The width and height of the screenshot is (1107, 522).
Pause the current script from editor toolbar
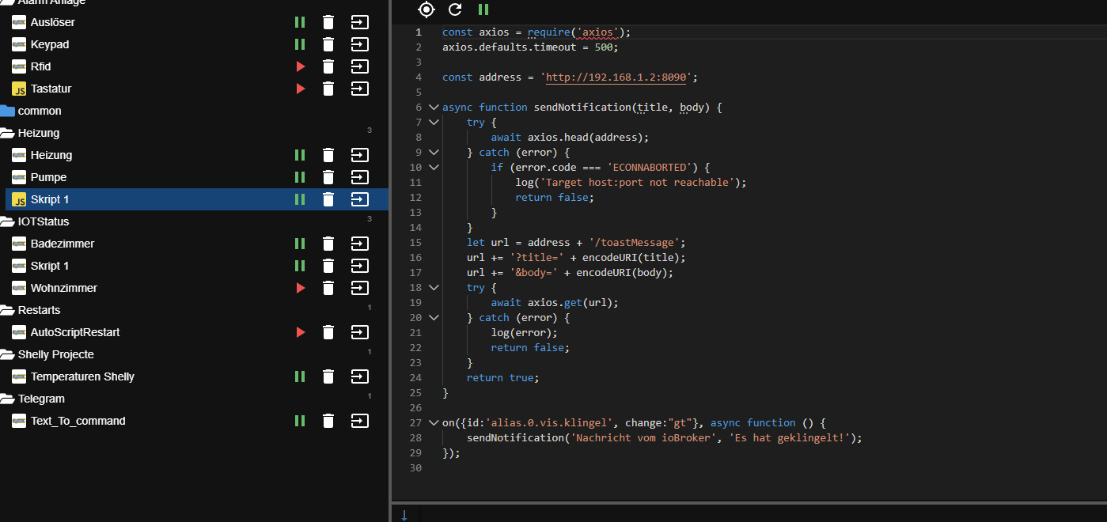point(483,9)
